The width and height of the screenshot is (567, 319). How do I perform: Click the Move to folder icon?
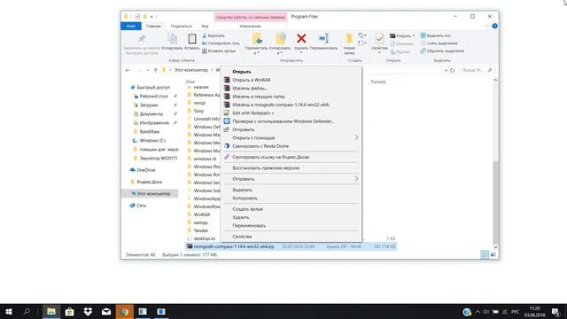tap(257, 38)
